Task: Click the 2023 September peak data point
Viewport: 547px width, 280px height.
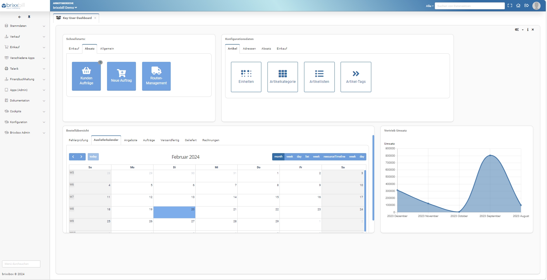Action: point(490,155)
